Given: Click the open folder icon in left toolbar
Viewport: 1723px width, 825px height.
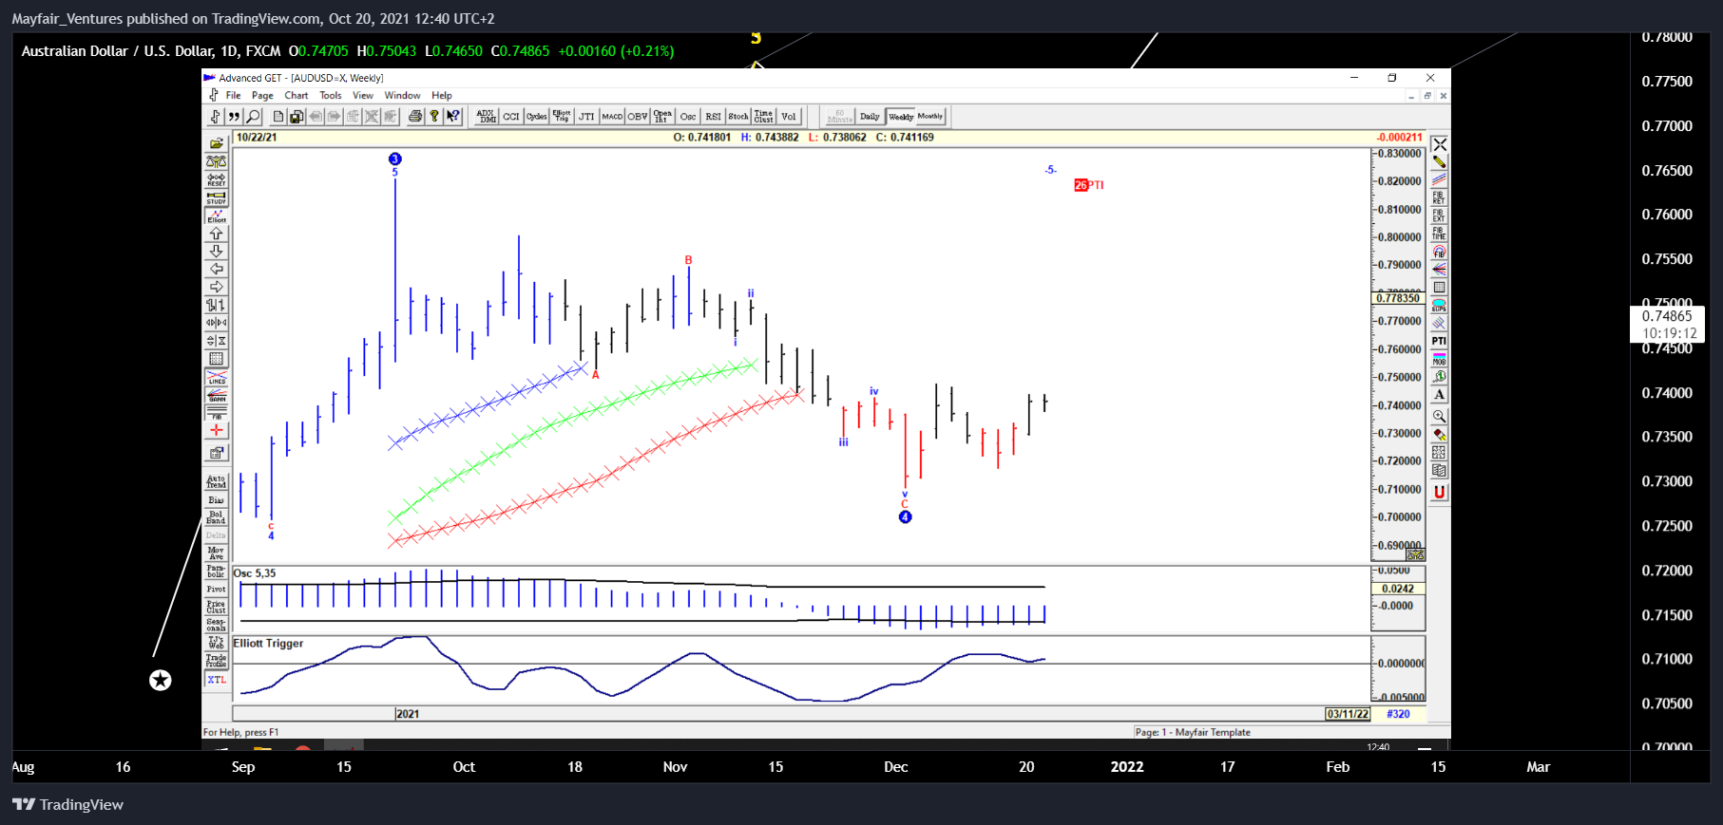Looking at the screenshot, I should click(x=217, y=143).
